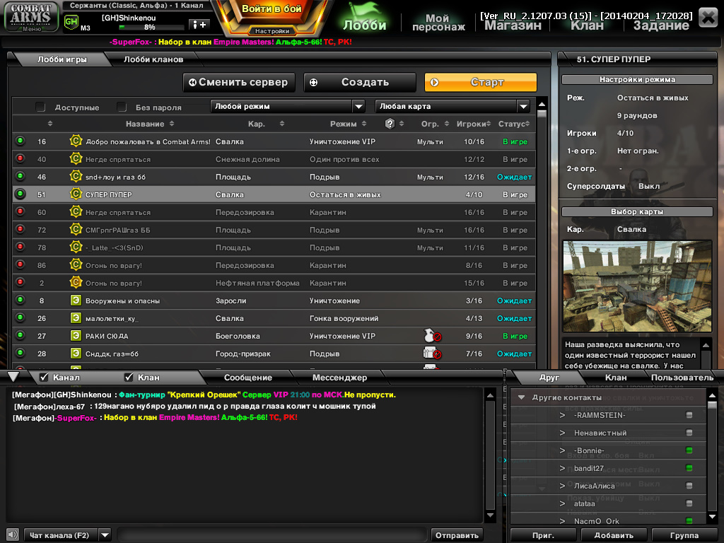Open the Любая карта dropdown
The height and width of the screenshot is (543, 724).
coord(452,106)
